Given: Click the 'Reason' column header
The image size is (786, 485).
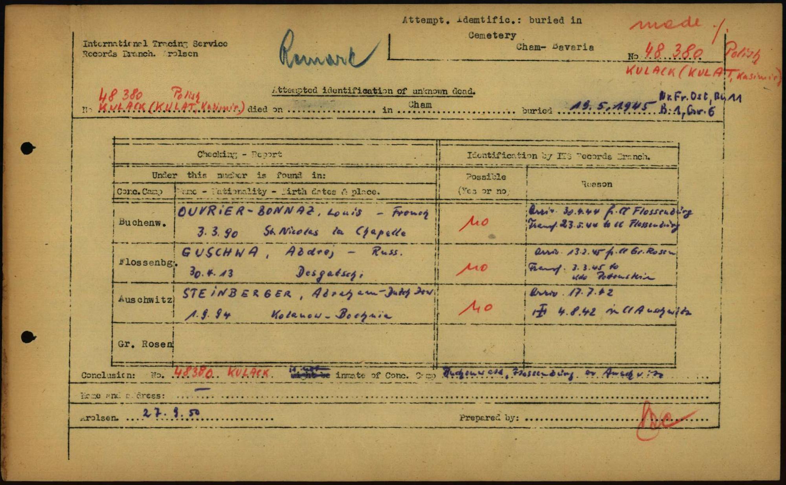Looking at the screenshot, I should 597,184.
